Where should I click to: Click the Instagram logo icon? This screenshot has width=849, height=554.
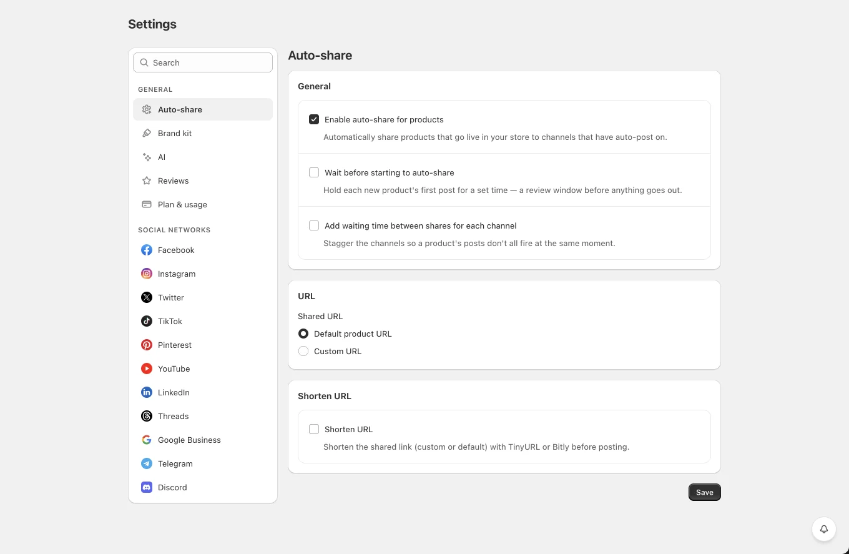coord(147,274)
